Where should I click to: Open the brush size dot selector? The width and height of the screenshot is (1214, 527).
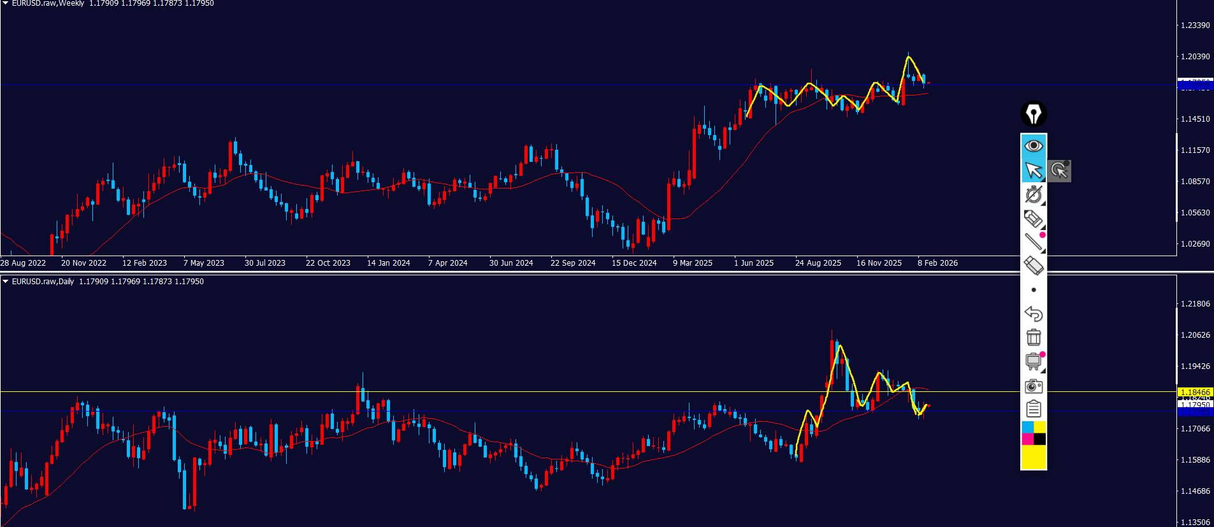[1033, 290]
